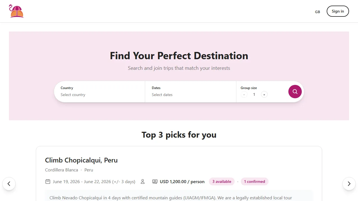The image size is (358, 201).
Task: Click the group size number field
Action: click(254, 94)
